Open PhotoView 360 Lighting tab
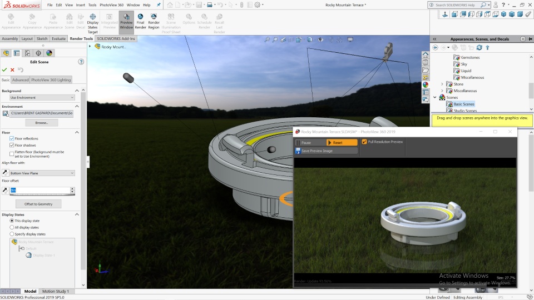Viewport: 534px width, 300px height. tap(51, 80)
